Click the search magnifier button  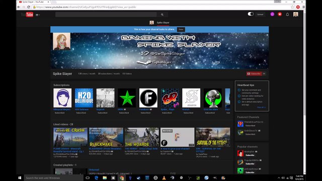(x=162, y=15)
